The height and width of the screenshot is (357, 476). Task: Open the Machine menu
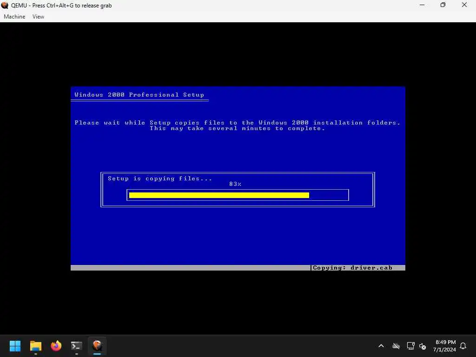(14, 17)
